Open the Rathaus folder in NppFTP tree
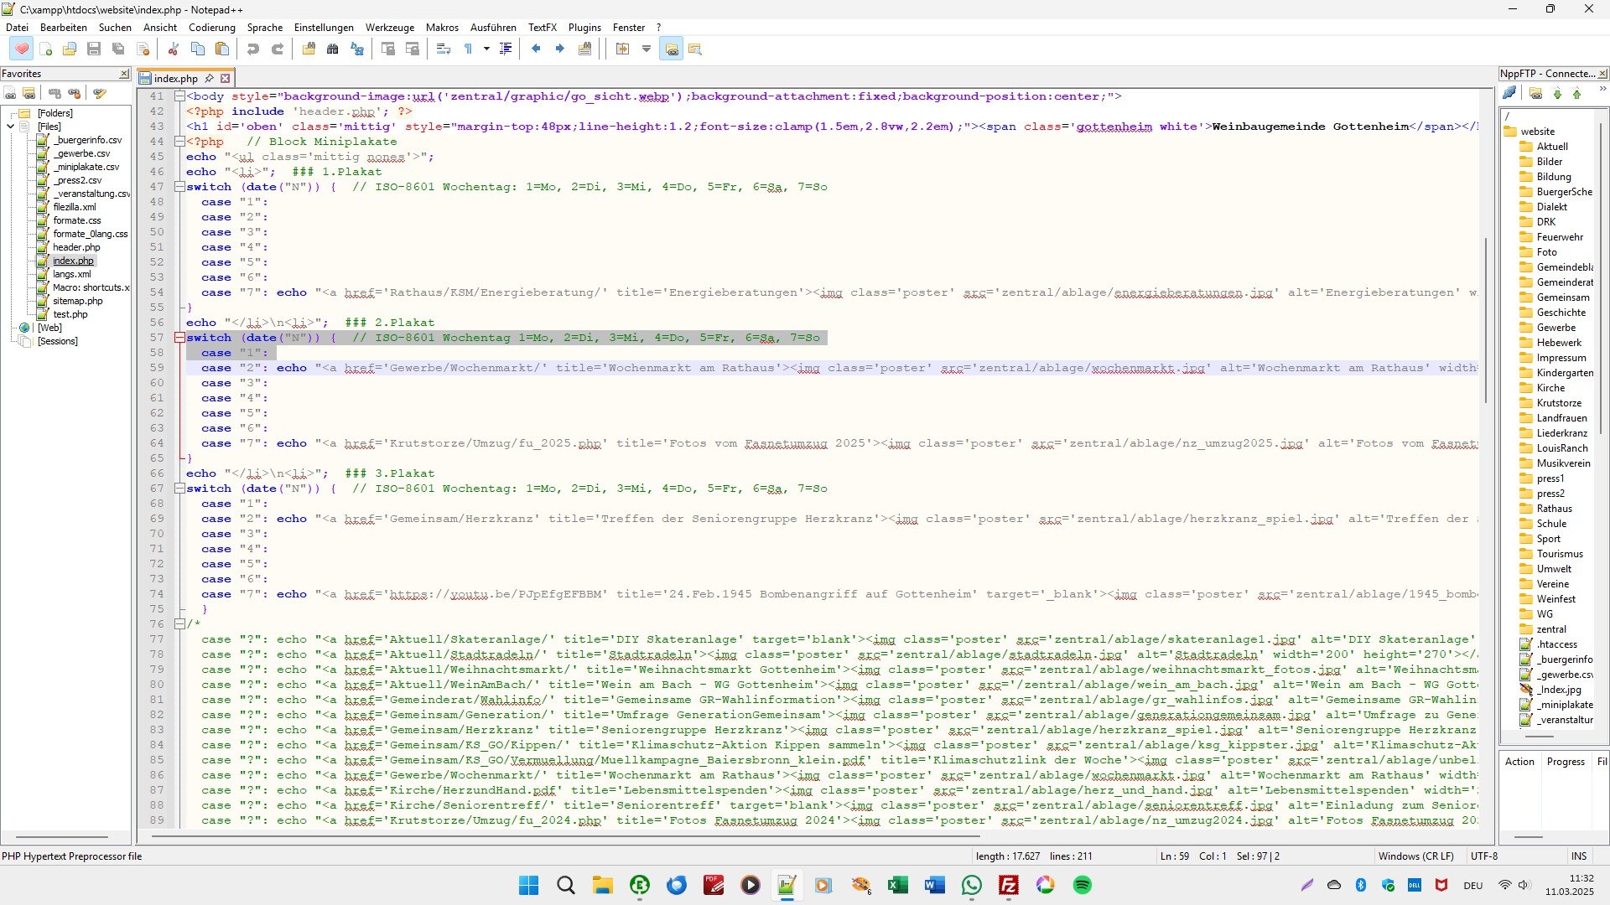This screenshot has height=905, width=1610. 1554,509
